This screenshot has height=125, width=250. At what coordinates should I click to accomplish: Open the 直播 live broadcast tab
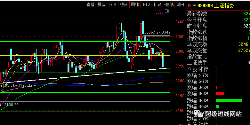click(91, 4)
